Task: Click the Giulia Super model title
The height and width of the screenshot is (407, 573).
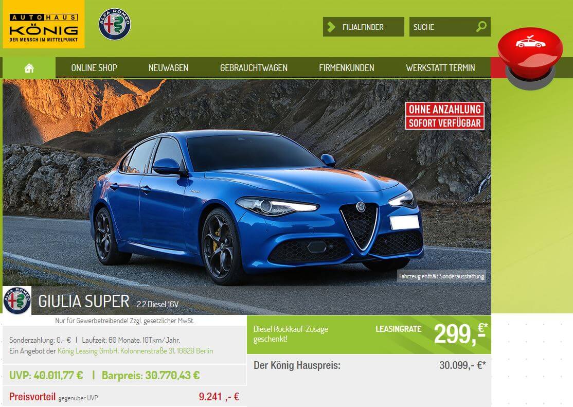Action: pyautogui.click(x=84, y=302)
